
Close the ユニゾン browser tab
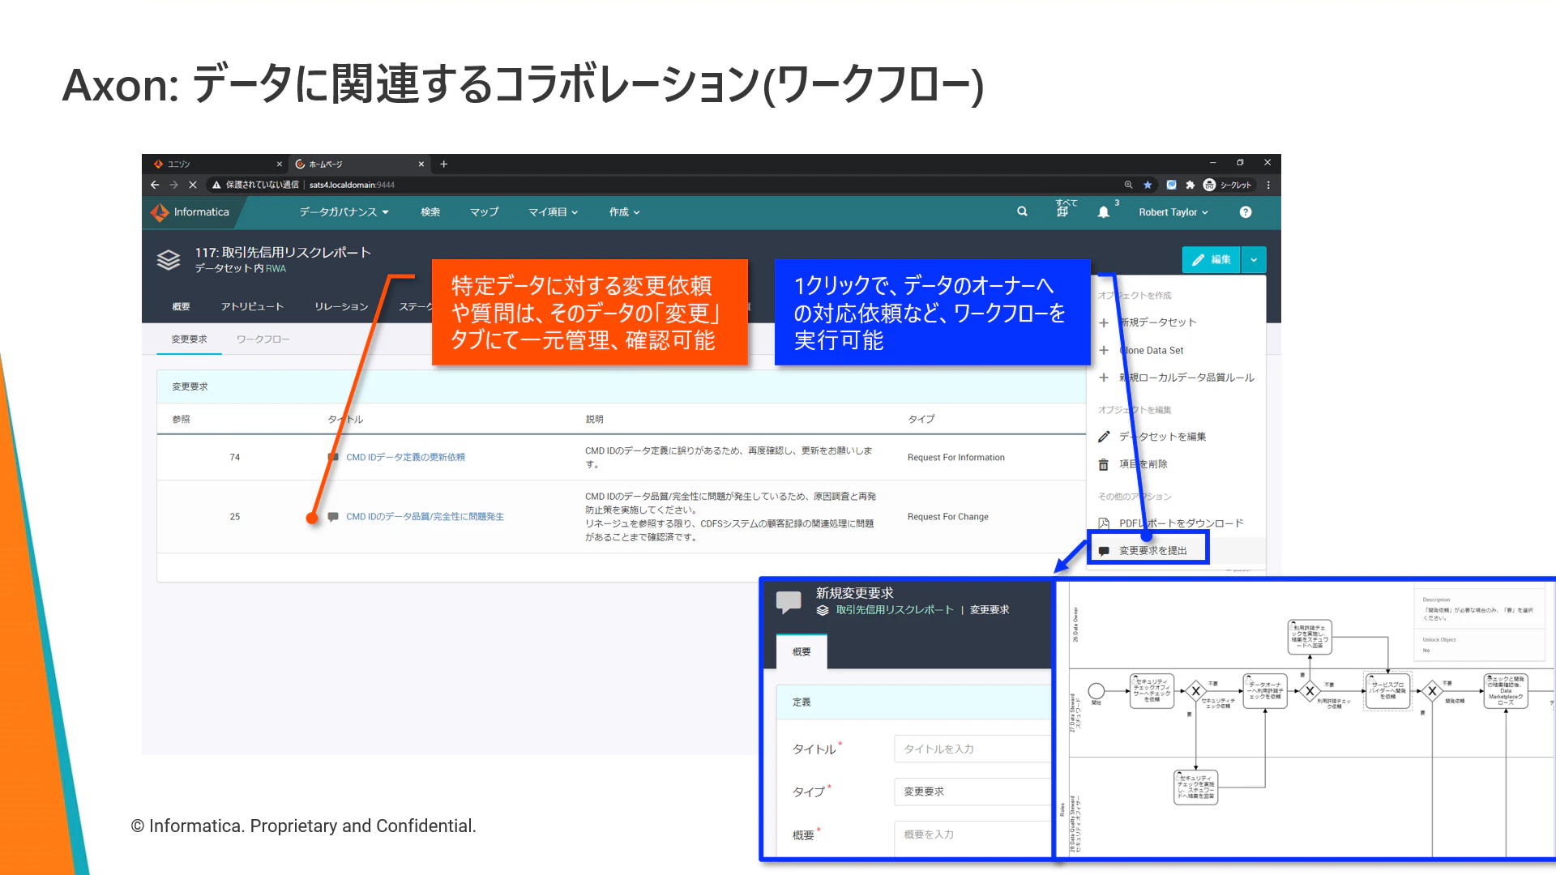click(x=280, y=164)
